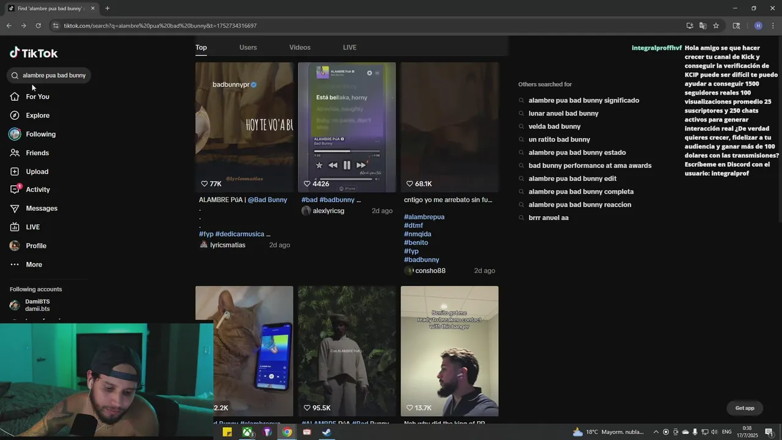Screen dimensions: 782x440
Task: Click the #benito hashtag
Action: 416,243
